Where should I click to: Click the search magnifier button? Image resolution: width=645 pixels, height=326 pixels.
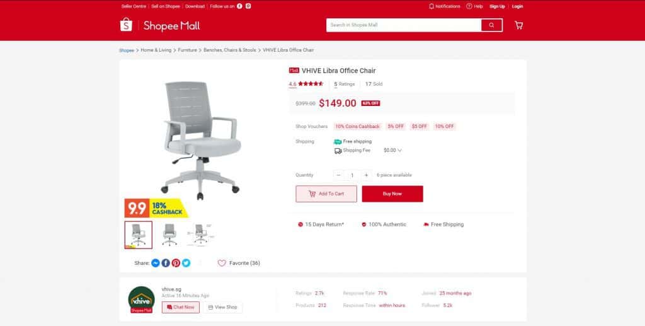click(491, 25)
